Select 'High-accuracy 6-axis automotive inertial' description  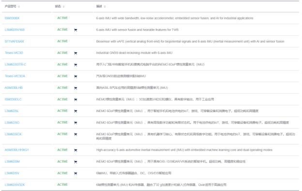[x=184, y=150]
